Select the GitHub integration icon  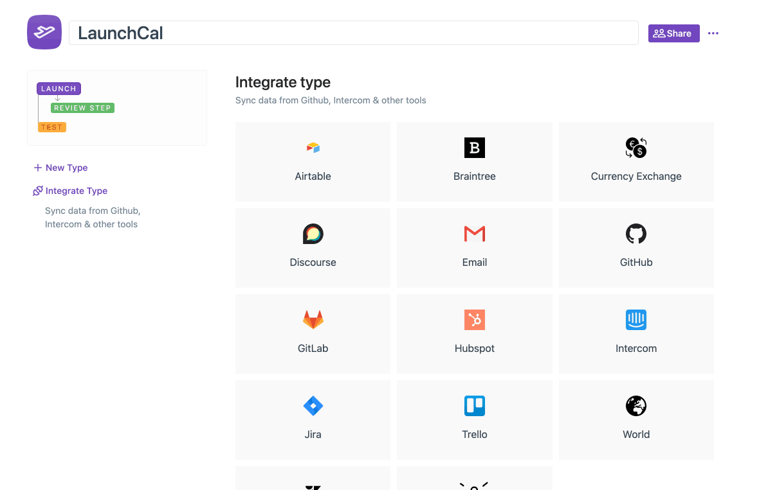pos(636,234)
